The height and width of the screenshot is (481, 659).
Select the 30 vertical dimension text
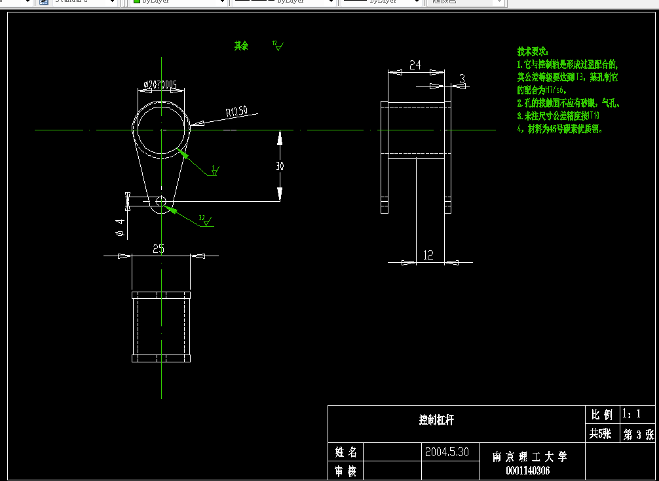280,166
